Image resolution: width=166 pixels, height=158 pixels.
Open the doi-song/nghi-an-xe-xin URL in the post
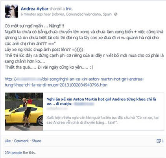click(74, 82)
